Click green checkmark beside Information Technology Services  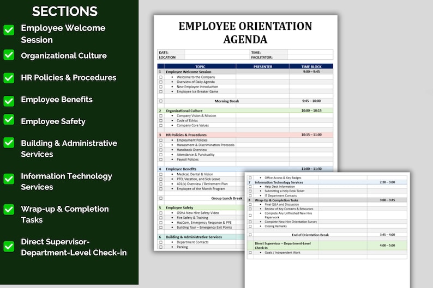pyautogui.click(x=9, y=179)
